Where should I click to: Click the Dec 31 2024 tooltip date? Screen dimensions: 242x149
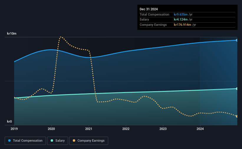pyautogui.click(x=149, y=9)
